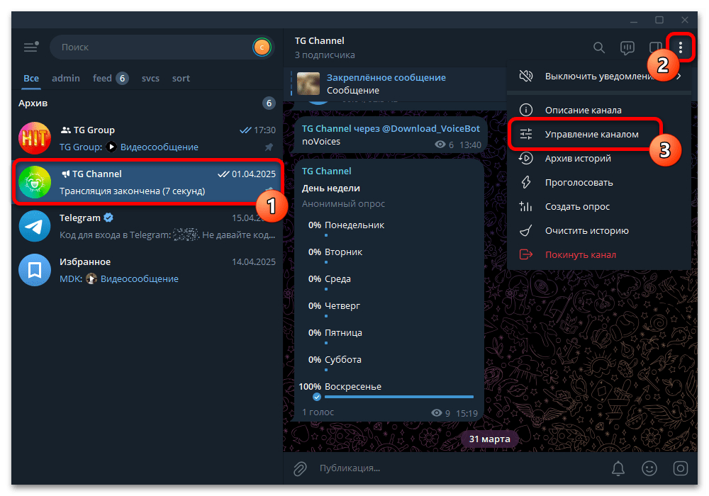Expand the mute notifications submenu arrow
The height and width of the screenshot is (496, 709).
(679, 77)
